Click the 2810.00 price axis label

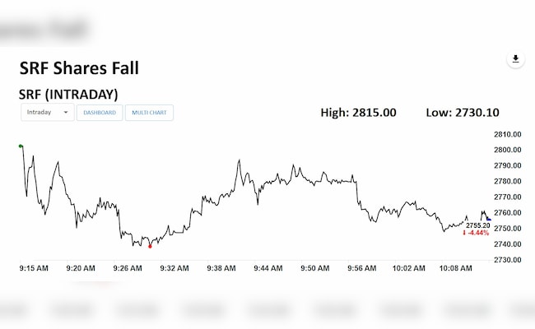point(508,134)
